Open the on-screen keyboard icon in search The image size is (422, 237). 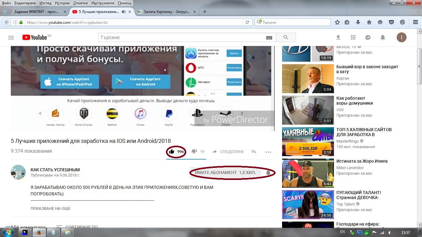tap(269, 38)
